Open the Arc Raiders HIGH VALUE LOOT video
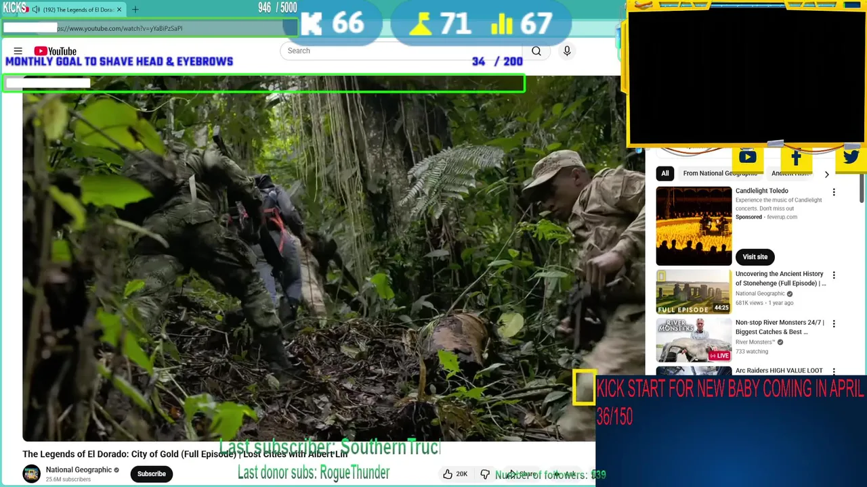 click(779, 371)
